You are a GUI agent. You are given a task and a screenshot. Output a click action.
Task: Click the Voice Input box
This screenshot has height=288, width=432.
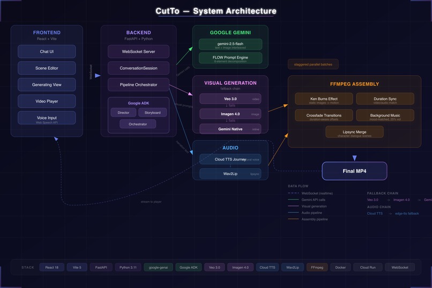click(x=47, y=117)
